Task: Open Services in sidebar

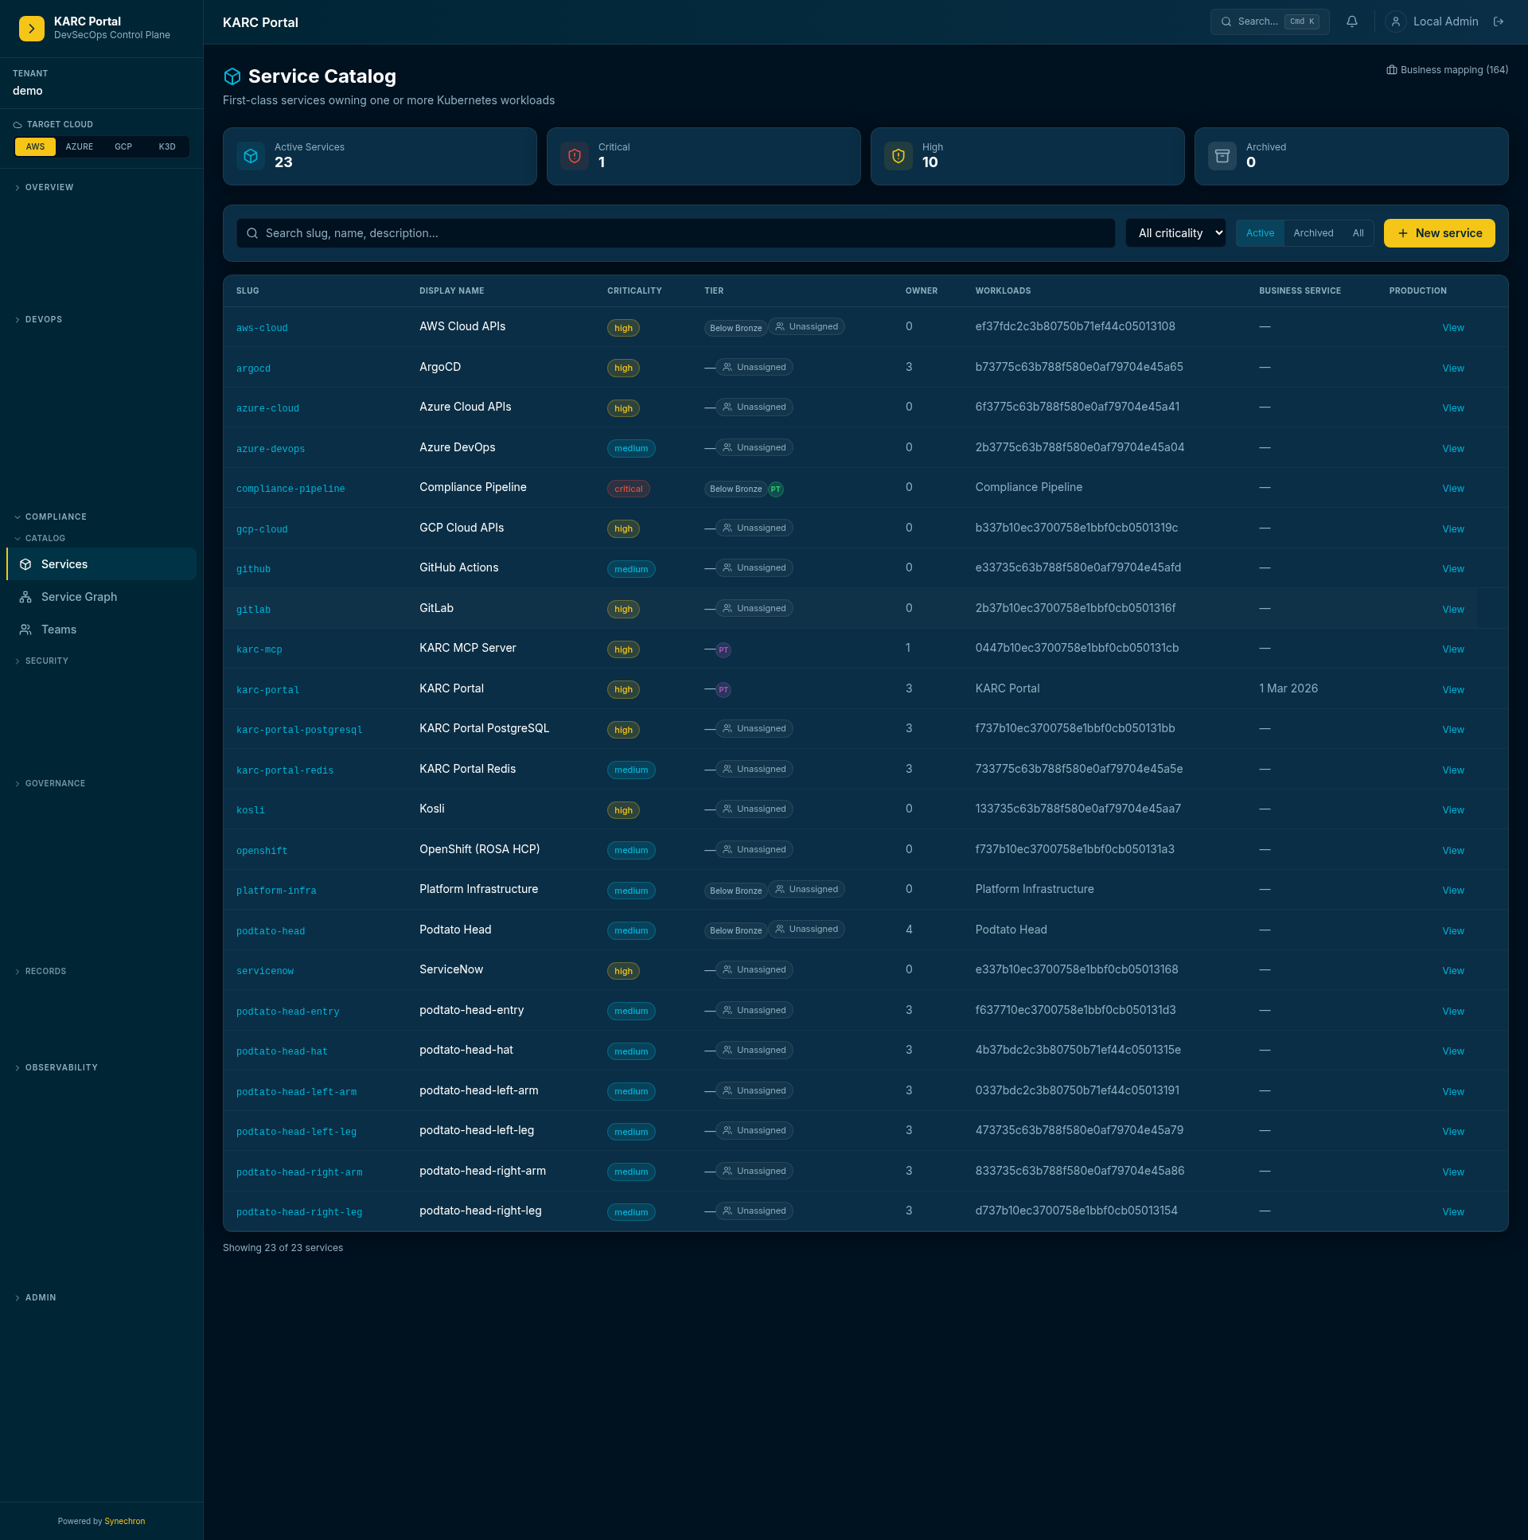Action: coord(101,564)
